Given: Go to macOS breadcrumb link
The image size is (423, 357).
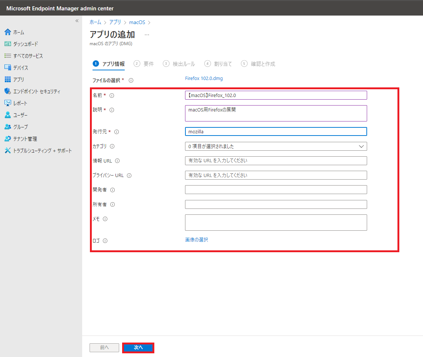Looking at the screenshot, I should pos(137,22).
